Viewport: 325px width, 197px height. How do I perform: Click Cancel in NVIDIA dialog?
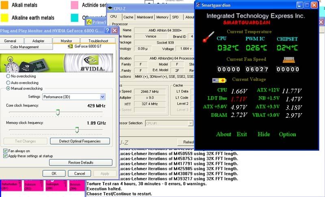80,173
